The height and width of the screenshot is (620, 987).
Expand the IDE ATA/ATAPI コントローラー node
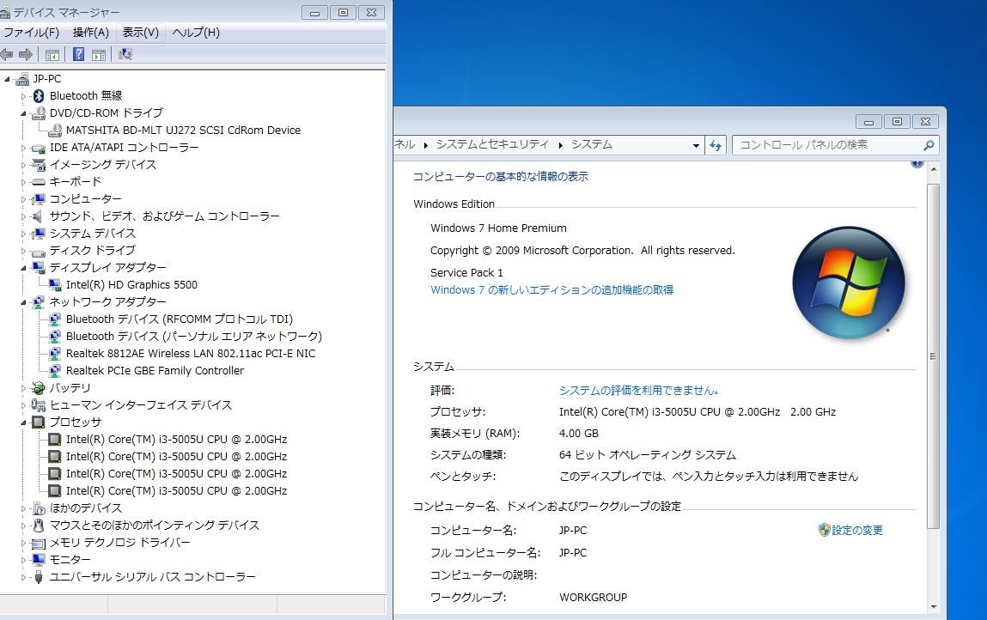(x=24, y=148)
